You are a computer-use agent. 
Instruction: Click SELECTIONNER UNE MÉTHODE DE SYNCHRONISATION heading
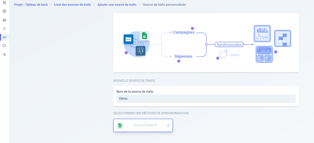(151, 113)
